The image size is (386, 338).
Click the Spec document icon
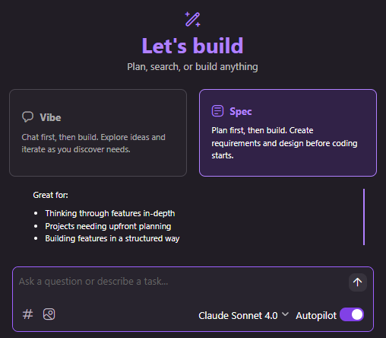(x=217, y=111)
